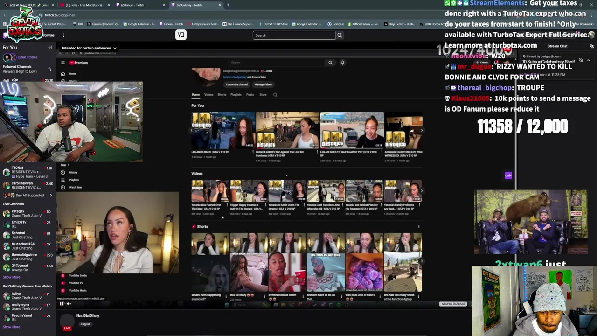Open EmilDzTv live channel
Viewport: 597px width, 336px height.
[28, 224]
